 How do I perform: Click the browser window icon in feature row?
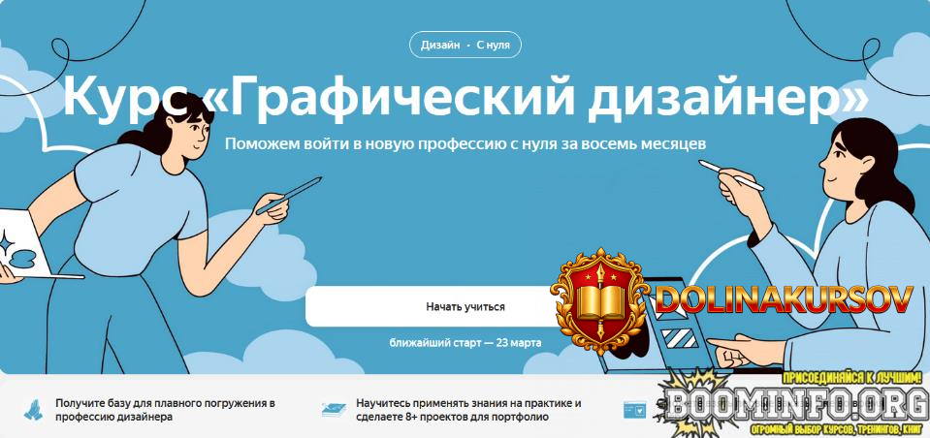634,410
